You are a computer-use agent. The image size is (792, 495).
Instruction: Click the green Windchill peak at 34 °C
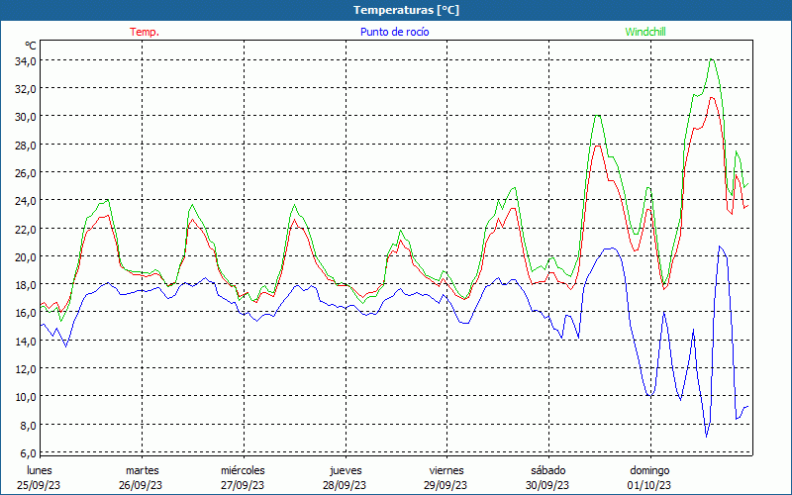(x=712, y=59)
